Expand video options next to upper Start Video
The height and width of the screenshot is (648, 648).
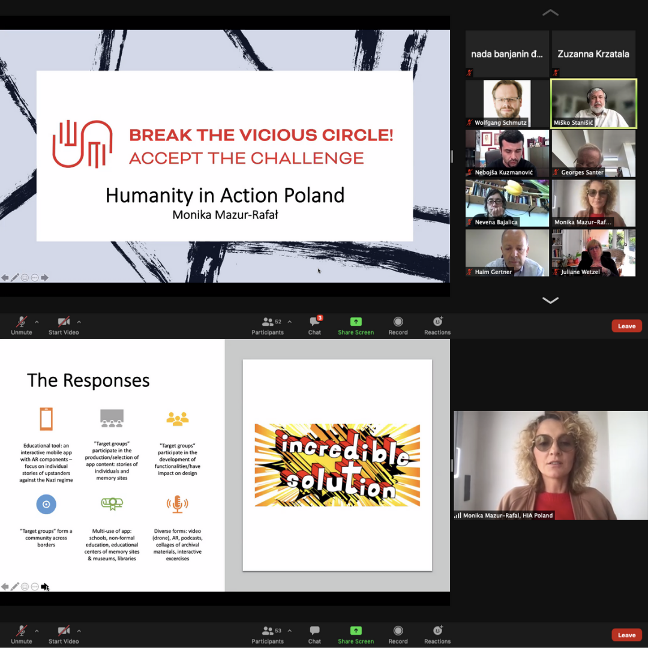point(79,322)
